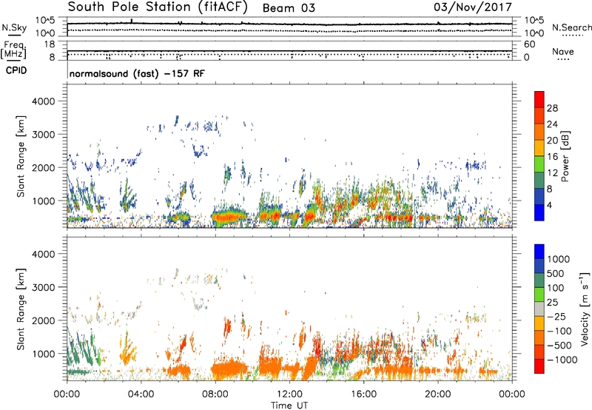The width and height of the screenshot is (592, 410).
Task: Select the 'N.Sky' legend label
Action: 14,27
